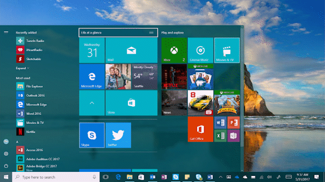This screenshot has width=325, height=182.
Task: Open the Asphalt 8 racing game tile
Action: pos(201,103)
